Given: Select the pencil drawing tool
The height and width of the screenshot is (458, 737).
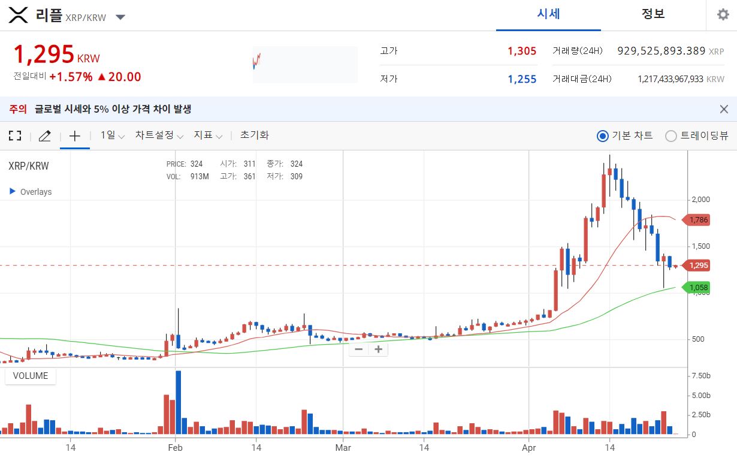Looking at the screenshot, I should coord(44,136).
